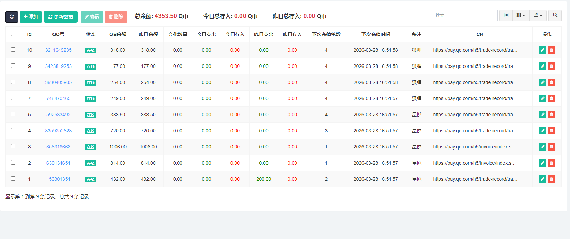Click edit pencil for row Id 3
The image size is (570, 239).
(542, 147)
